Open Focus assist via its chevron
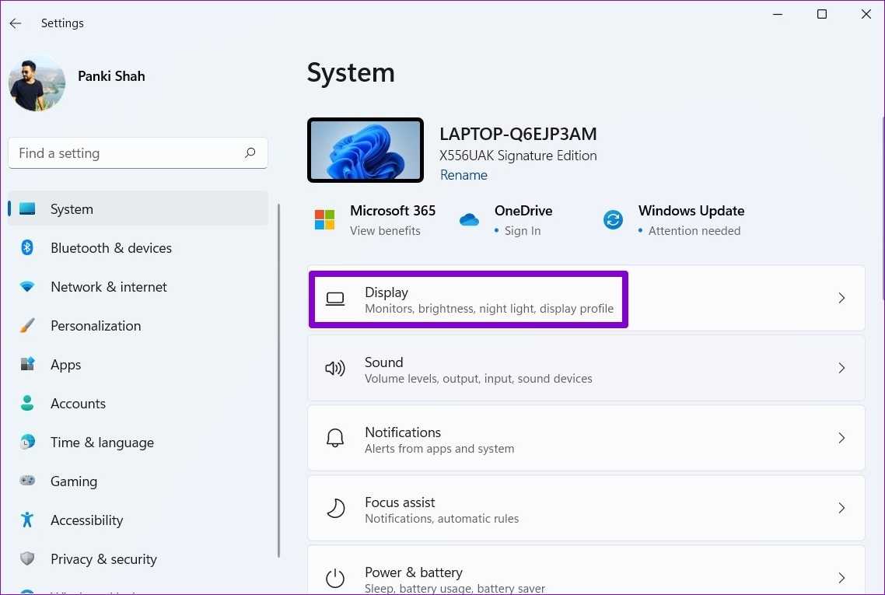The height and width of the screenshot is (595, 885). [841, 508]
